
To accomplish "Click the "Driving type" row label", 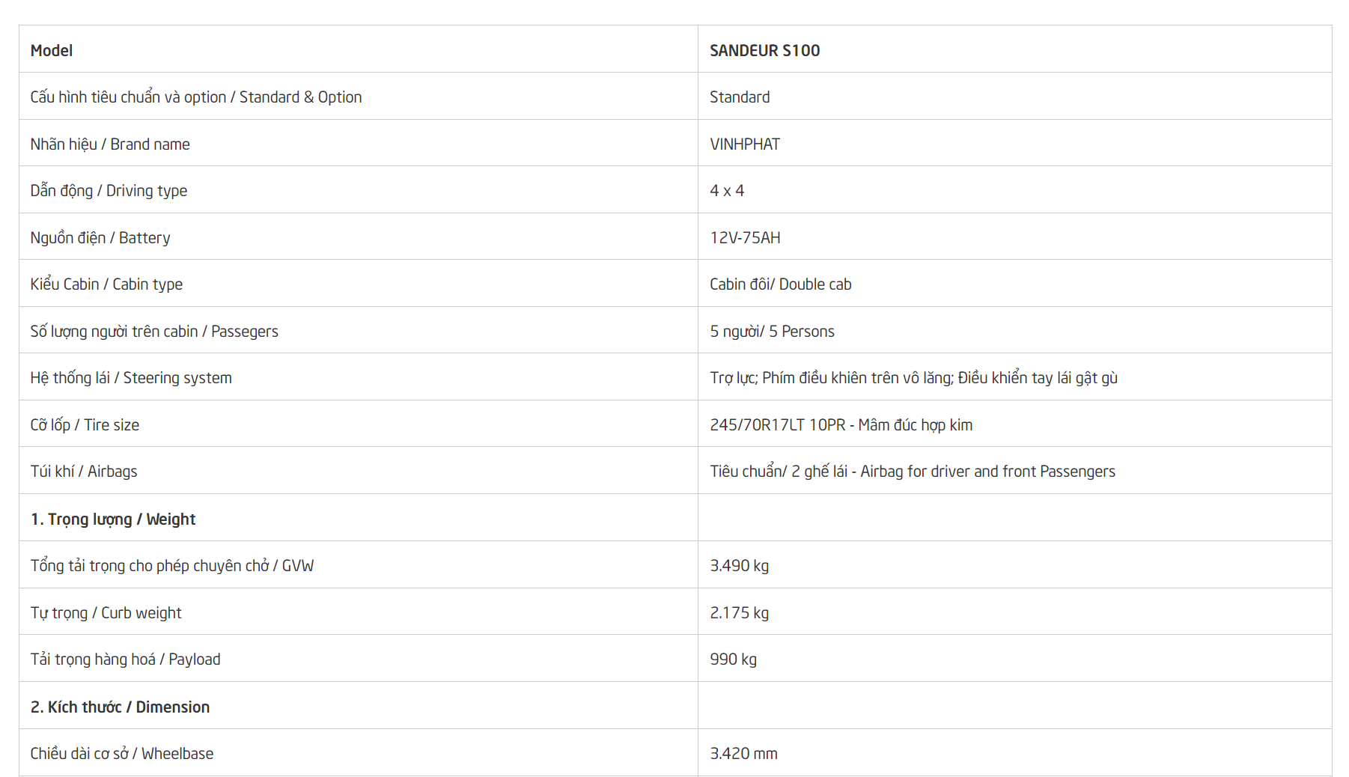I will [x=109, y=191].
